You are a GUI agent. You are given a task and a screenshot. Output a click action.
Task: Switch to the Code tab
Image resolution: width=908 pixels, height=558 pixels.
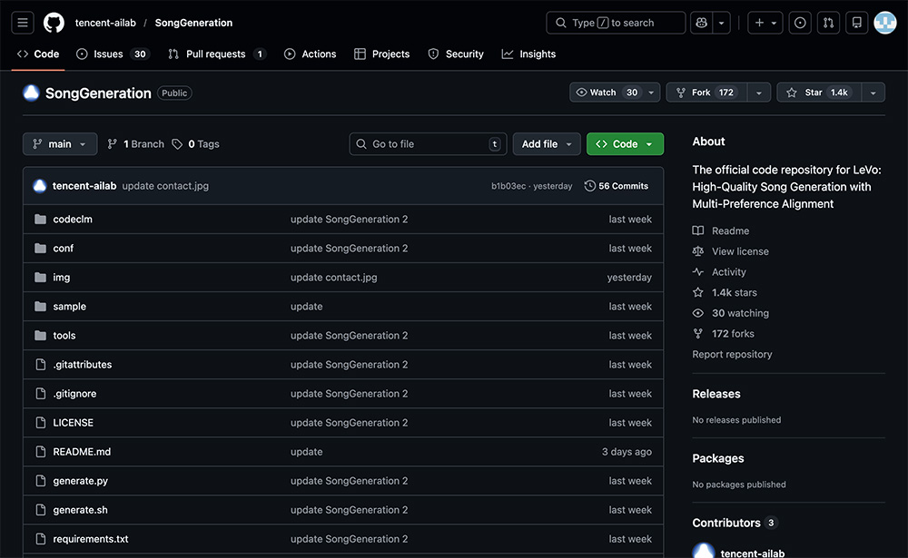click(x=38, y=54)
